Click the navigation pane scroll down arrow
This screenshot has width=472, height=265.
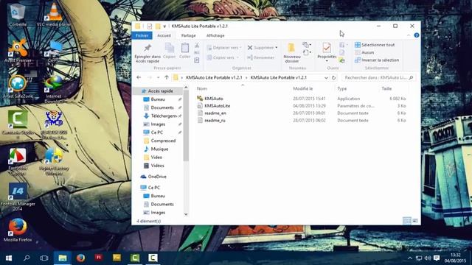point(186,214)
